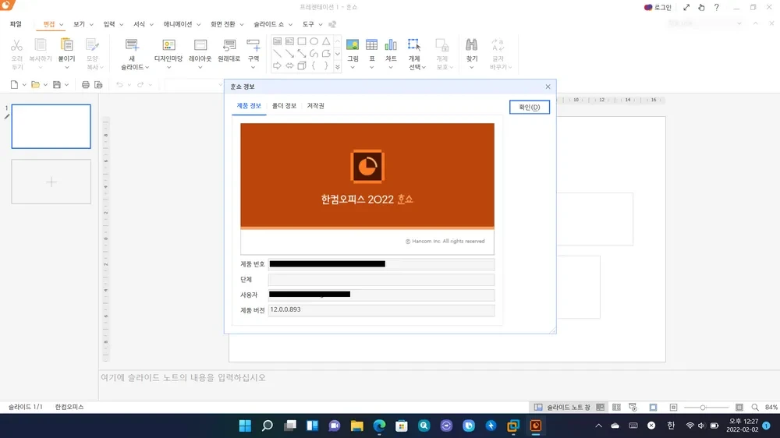Insert a table with 표 icon
The image size is (780, 438).
pos(371,44)
